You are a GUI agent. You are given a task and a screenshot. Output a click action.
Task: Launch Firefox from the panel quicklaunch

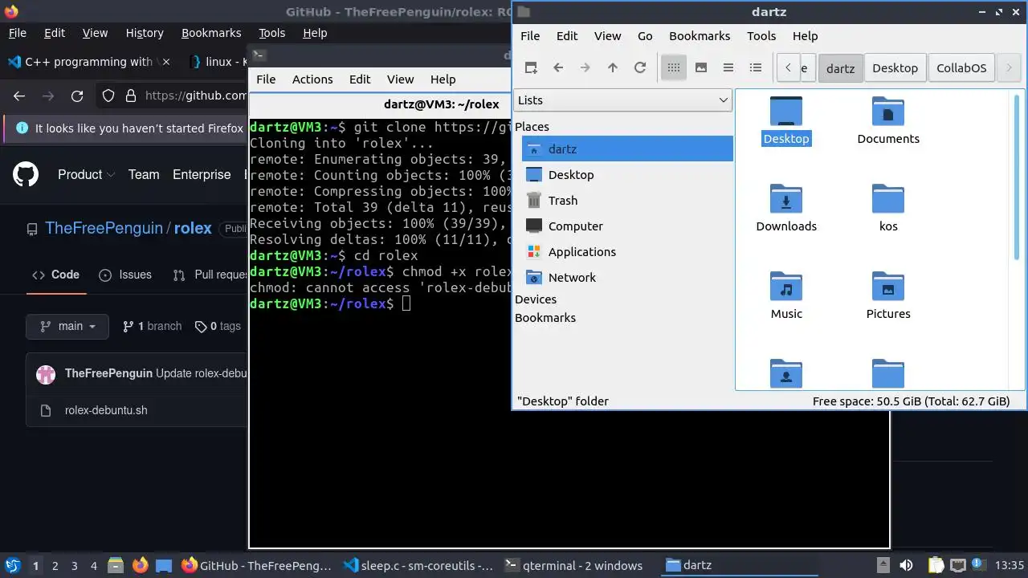click(x=141, y=565)
